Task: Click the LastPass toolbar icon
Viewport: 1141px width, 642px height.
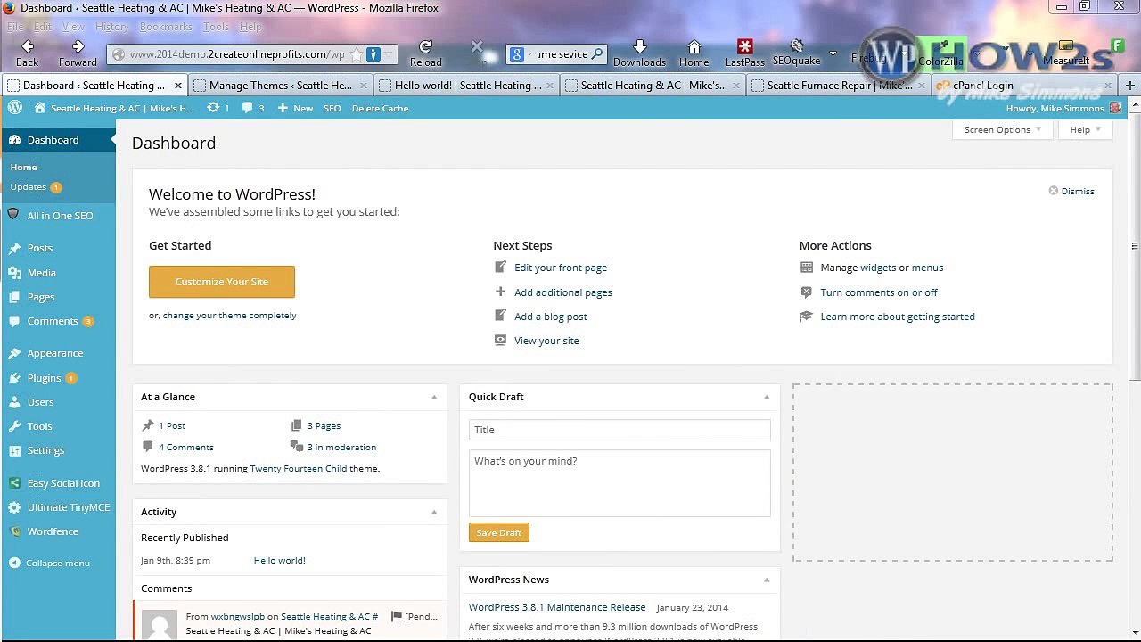Action: point(744,53)
